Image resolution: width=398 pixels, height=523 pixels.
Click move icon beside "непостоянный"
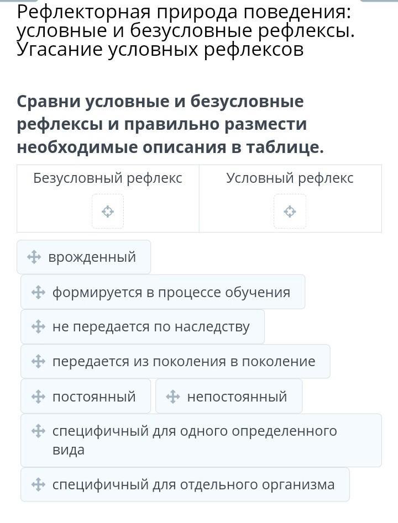click(173, 397)
